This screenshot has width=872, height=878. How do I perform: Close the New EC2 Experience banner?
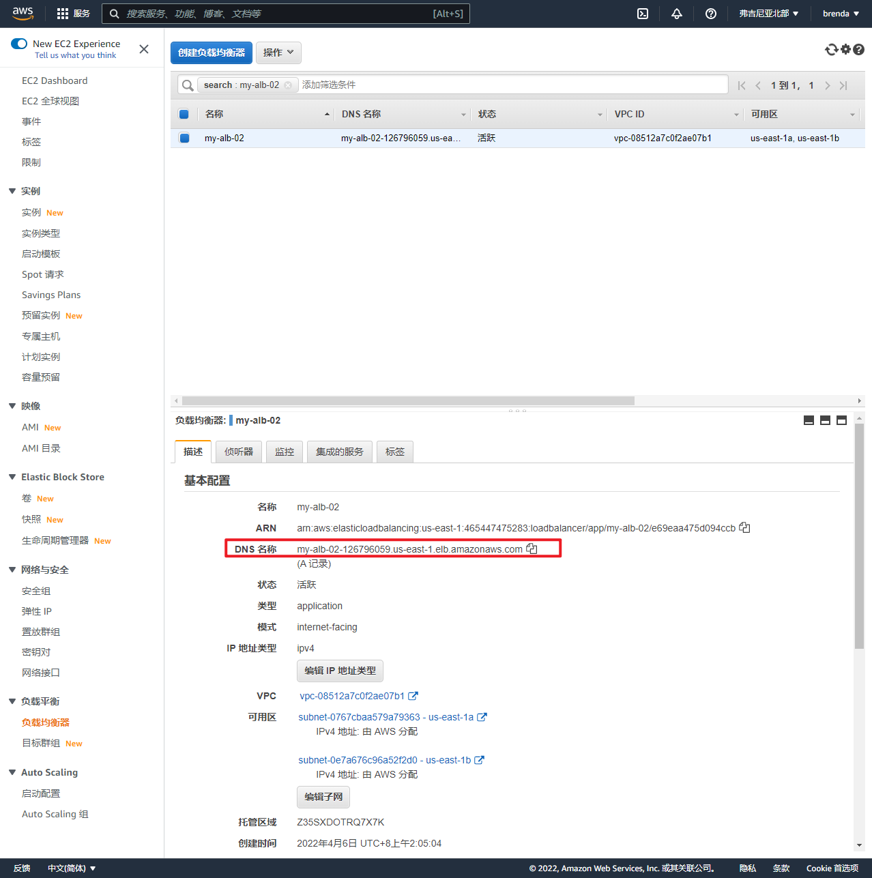[144, 49]
